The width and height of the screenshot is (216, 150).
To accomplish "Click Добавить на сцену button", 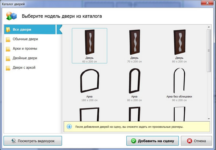I will 153,141.
